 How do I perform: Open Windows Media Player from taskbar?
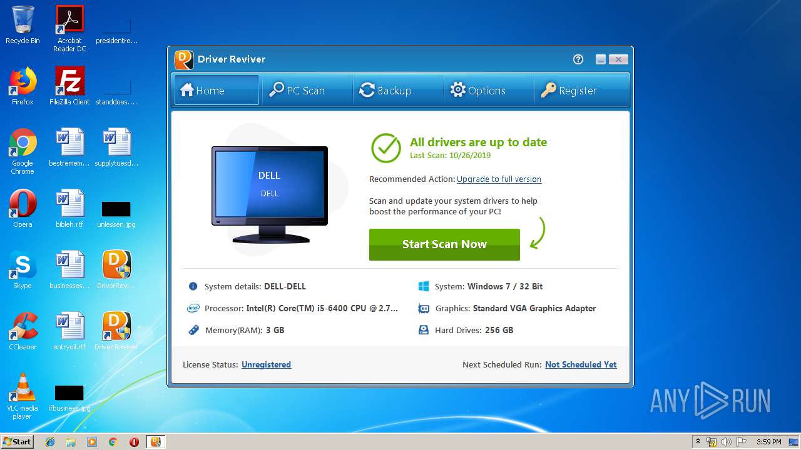(x=92, y=442)
